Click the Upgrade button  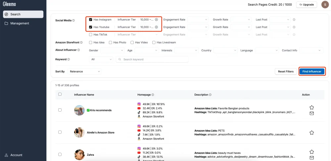(x=307, y=4)
